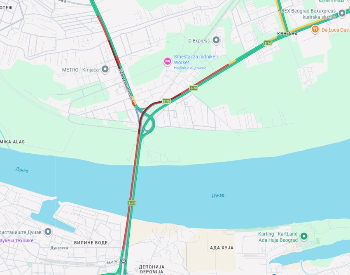
Task: Click the Зрењанински пут road name
Action: [x=126, y=85]
